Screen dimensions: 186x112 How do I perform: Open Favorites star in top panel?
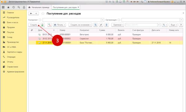(x=8, y=7)
